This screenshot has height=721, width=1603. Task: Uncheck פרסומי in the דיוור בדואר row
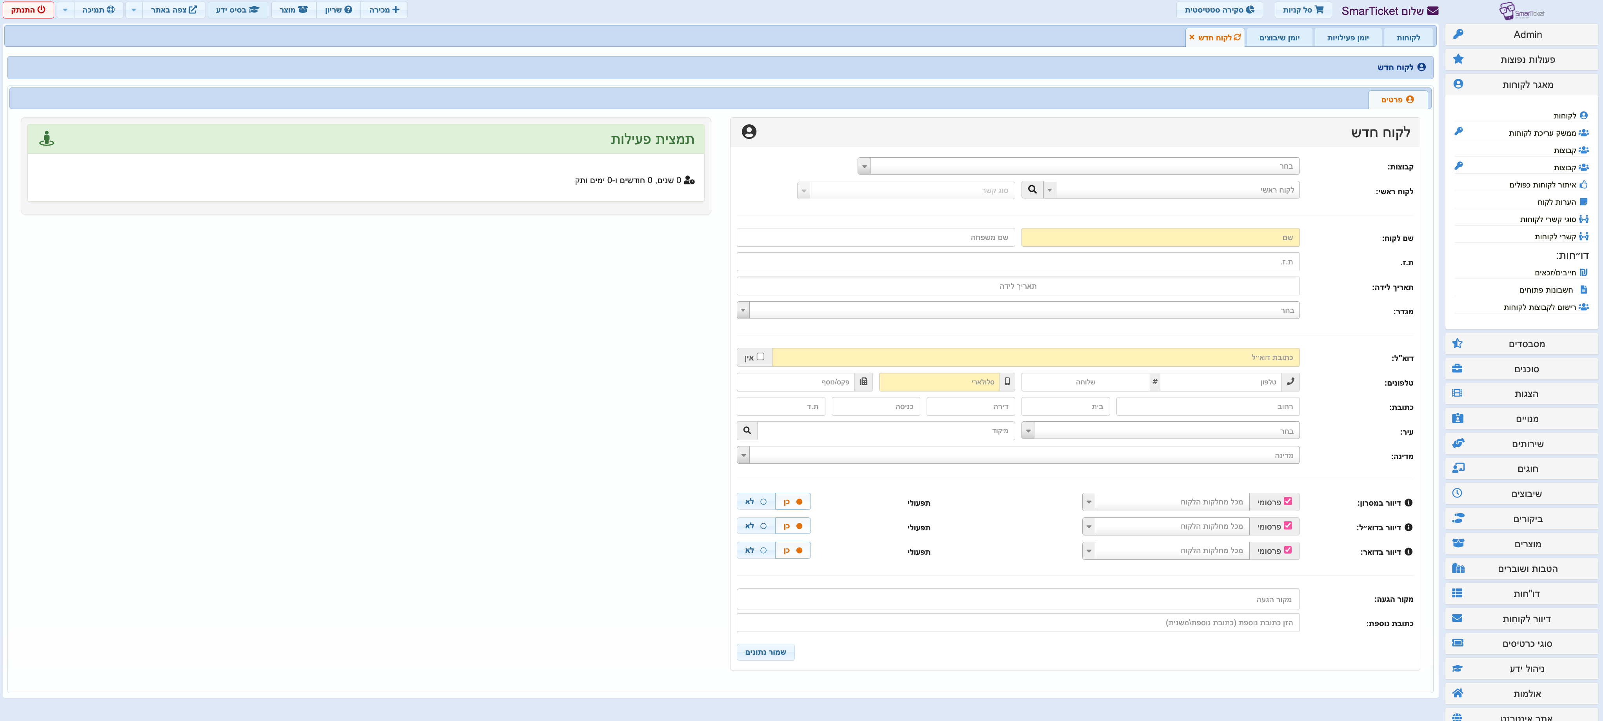(1287, 550)
